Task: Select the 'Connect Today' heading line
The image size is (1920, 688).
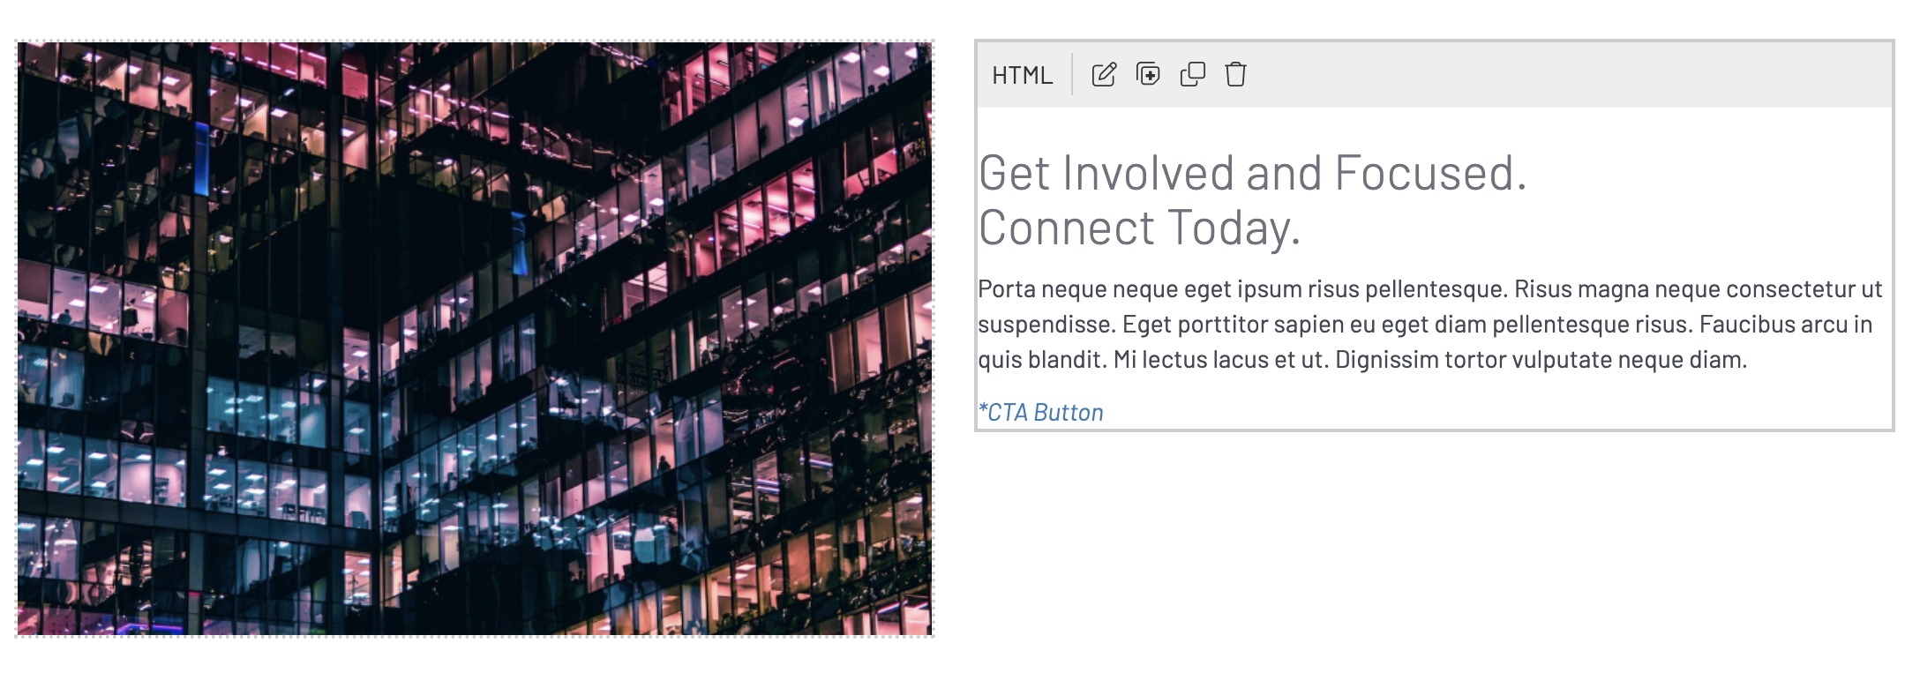Action: click(x=1138, y=227)
